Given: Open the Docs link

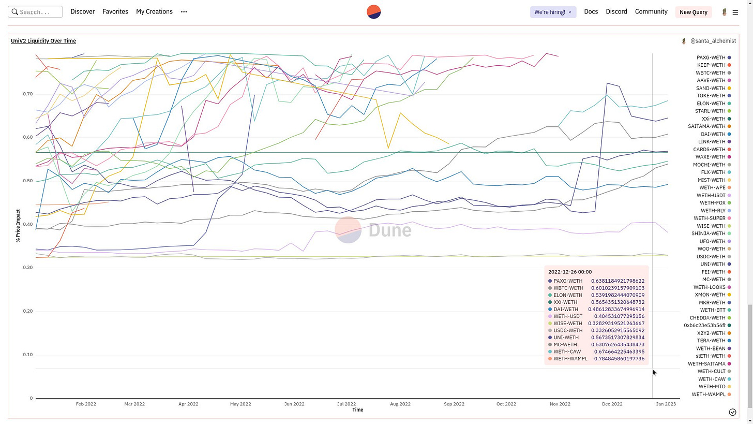Looking at the screenshot, I should (591, 11).
